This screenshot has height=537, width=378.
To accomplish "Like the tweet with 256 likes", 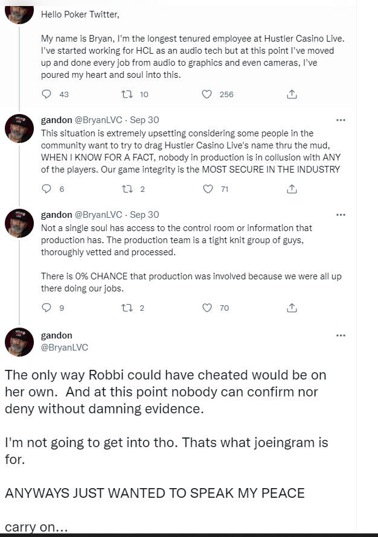I will [207, 94].
